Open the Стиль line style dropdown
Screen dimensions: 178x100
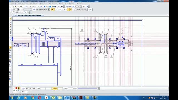coord(98,89)
